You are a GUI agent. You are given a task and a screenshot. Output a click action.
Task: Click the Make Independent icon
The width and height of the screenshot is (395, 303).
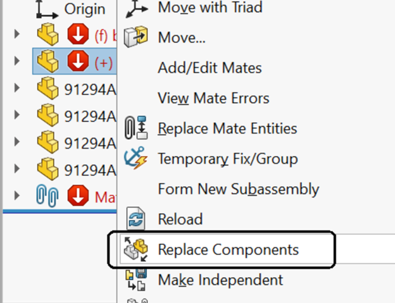coord(135,280)
